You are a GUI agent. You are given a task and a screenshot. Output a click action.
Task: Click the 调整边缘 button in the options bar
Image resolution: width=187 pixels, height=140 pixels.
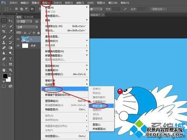click(x=158, y=9)
